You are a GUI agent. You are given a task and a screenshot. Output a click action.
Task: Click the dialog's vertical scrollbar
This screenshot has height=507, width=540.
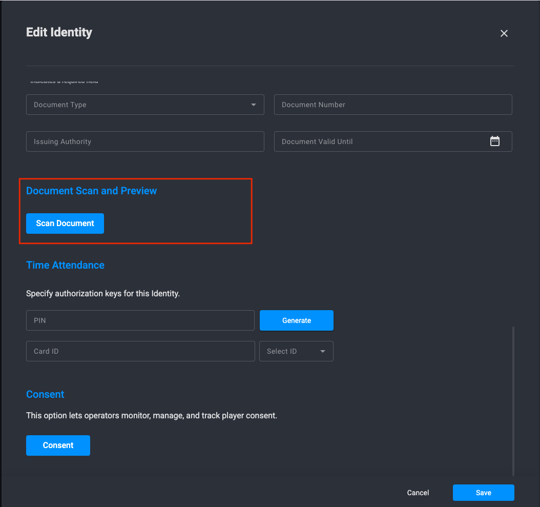coord(513,401)
